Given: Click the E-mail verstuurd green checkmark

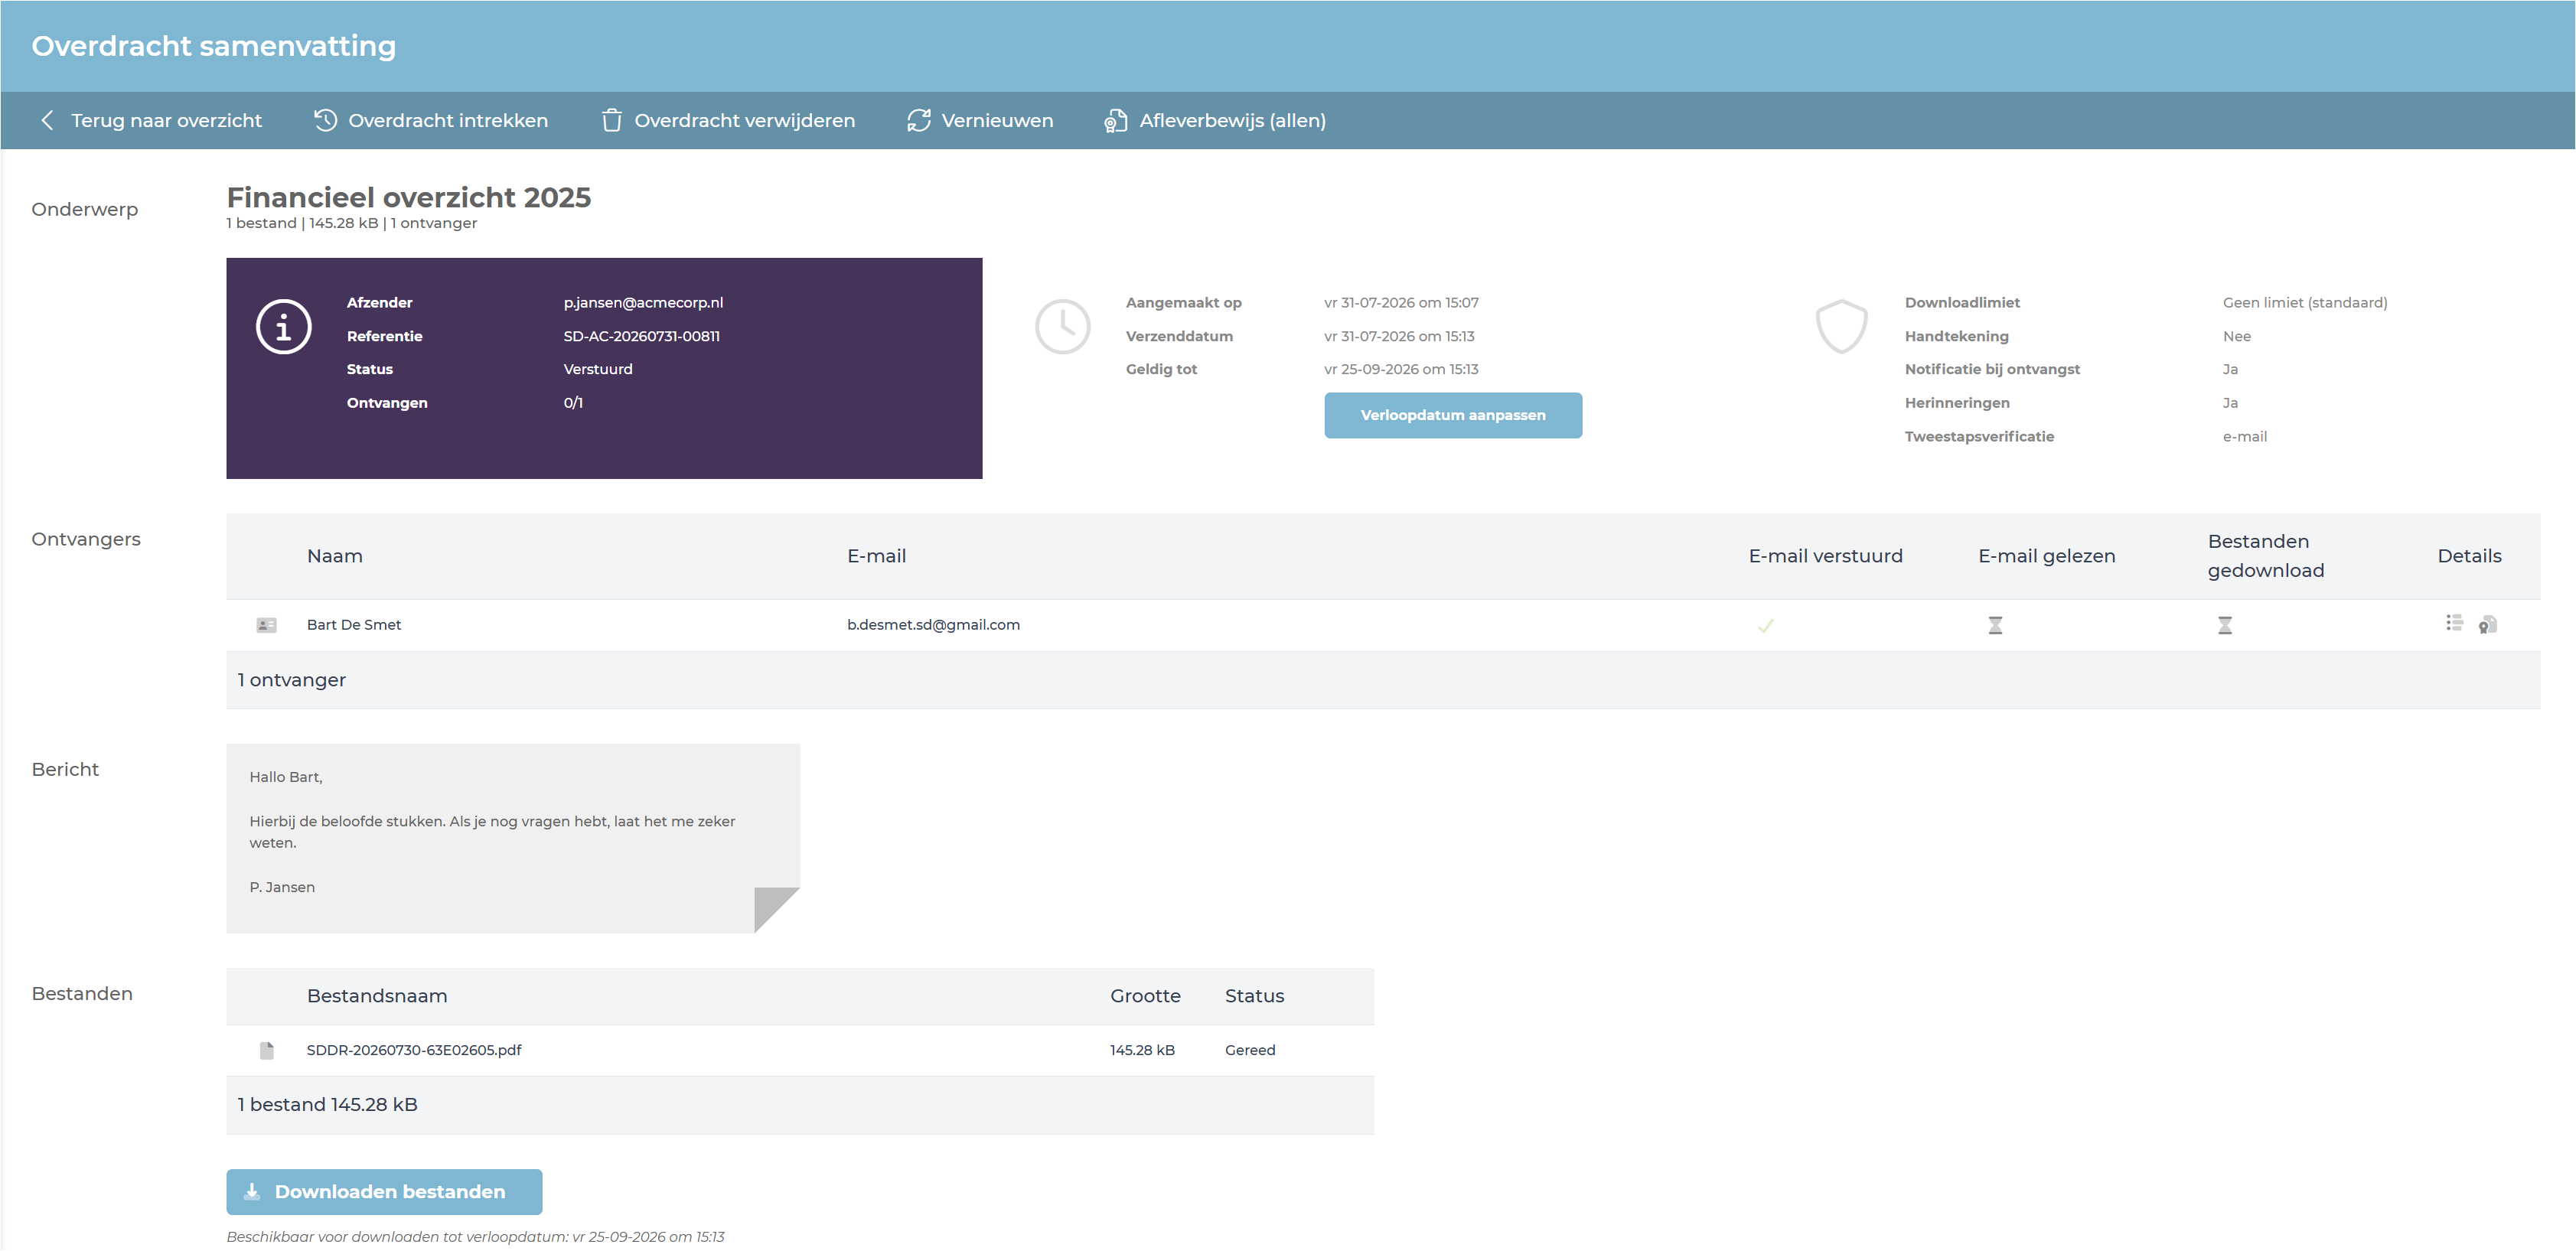Looking at the screenshot, I should (1766, 626).
